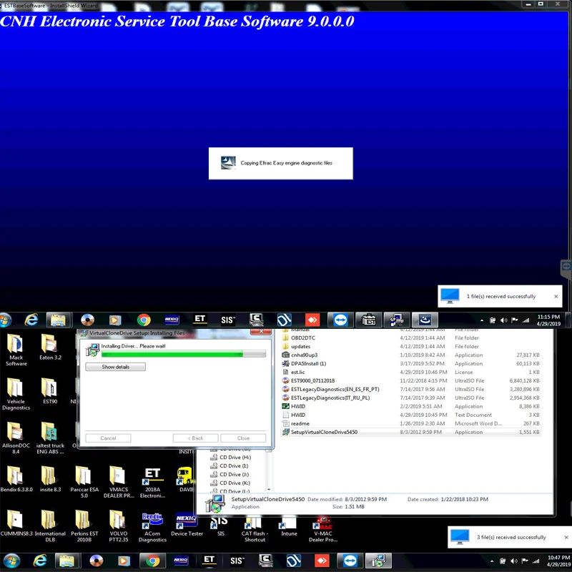The image size is (572, 572).
Task: Dismiss the "3 file(s) received successfully" notification
Action: click(x=565, y=537)
